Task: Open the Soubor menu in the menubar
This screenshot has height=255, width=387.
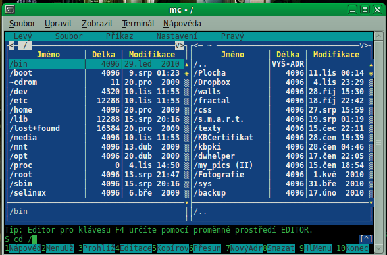Action: pos(22,24)
